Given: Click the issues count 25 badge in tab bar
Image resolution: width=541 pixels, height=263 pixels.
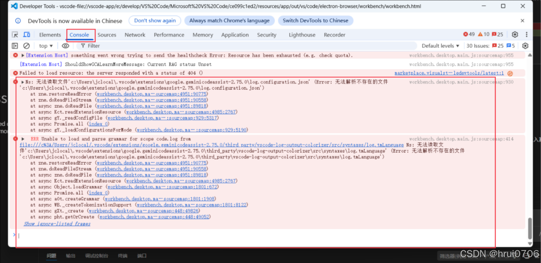Looking at the screenshot, I should click(x=498, y=35).
